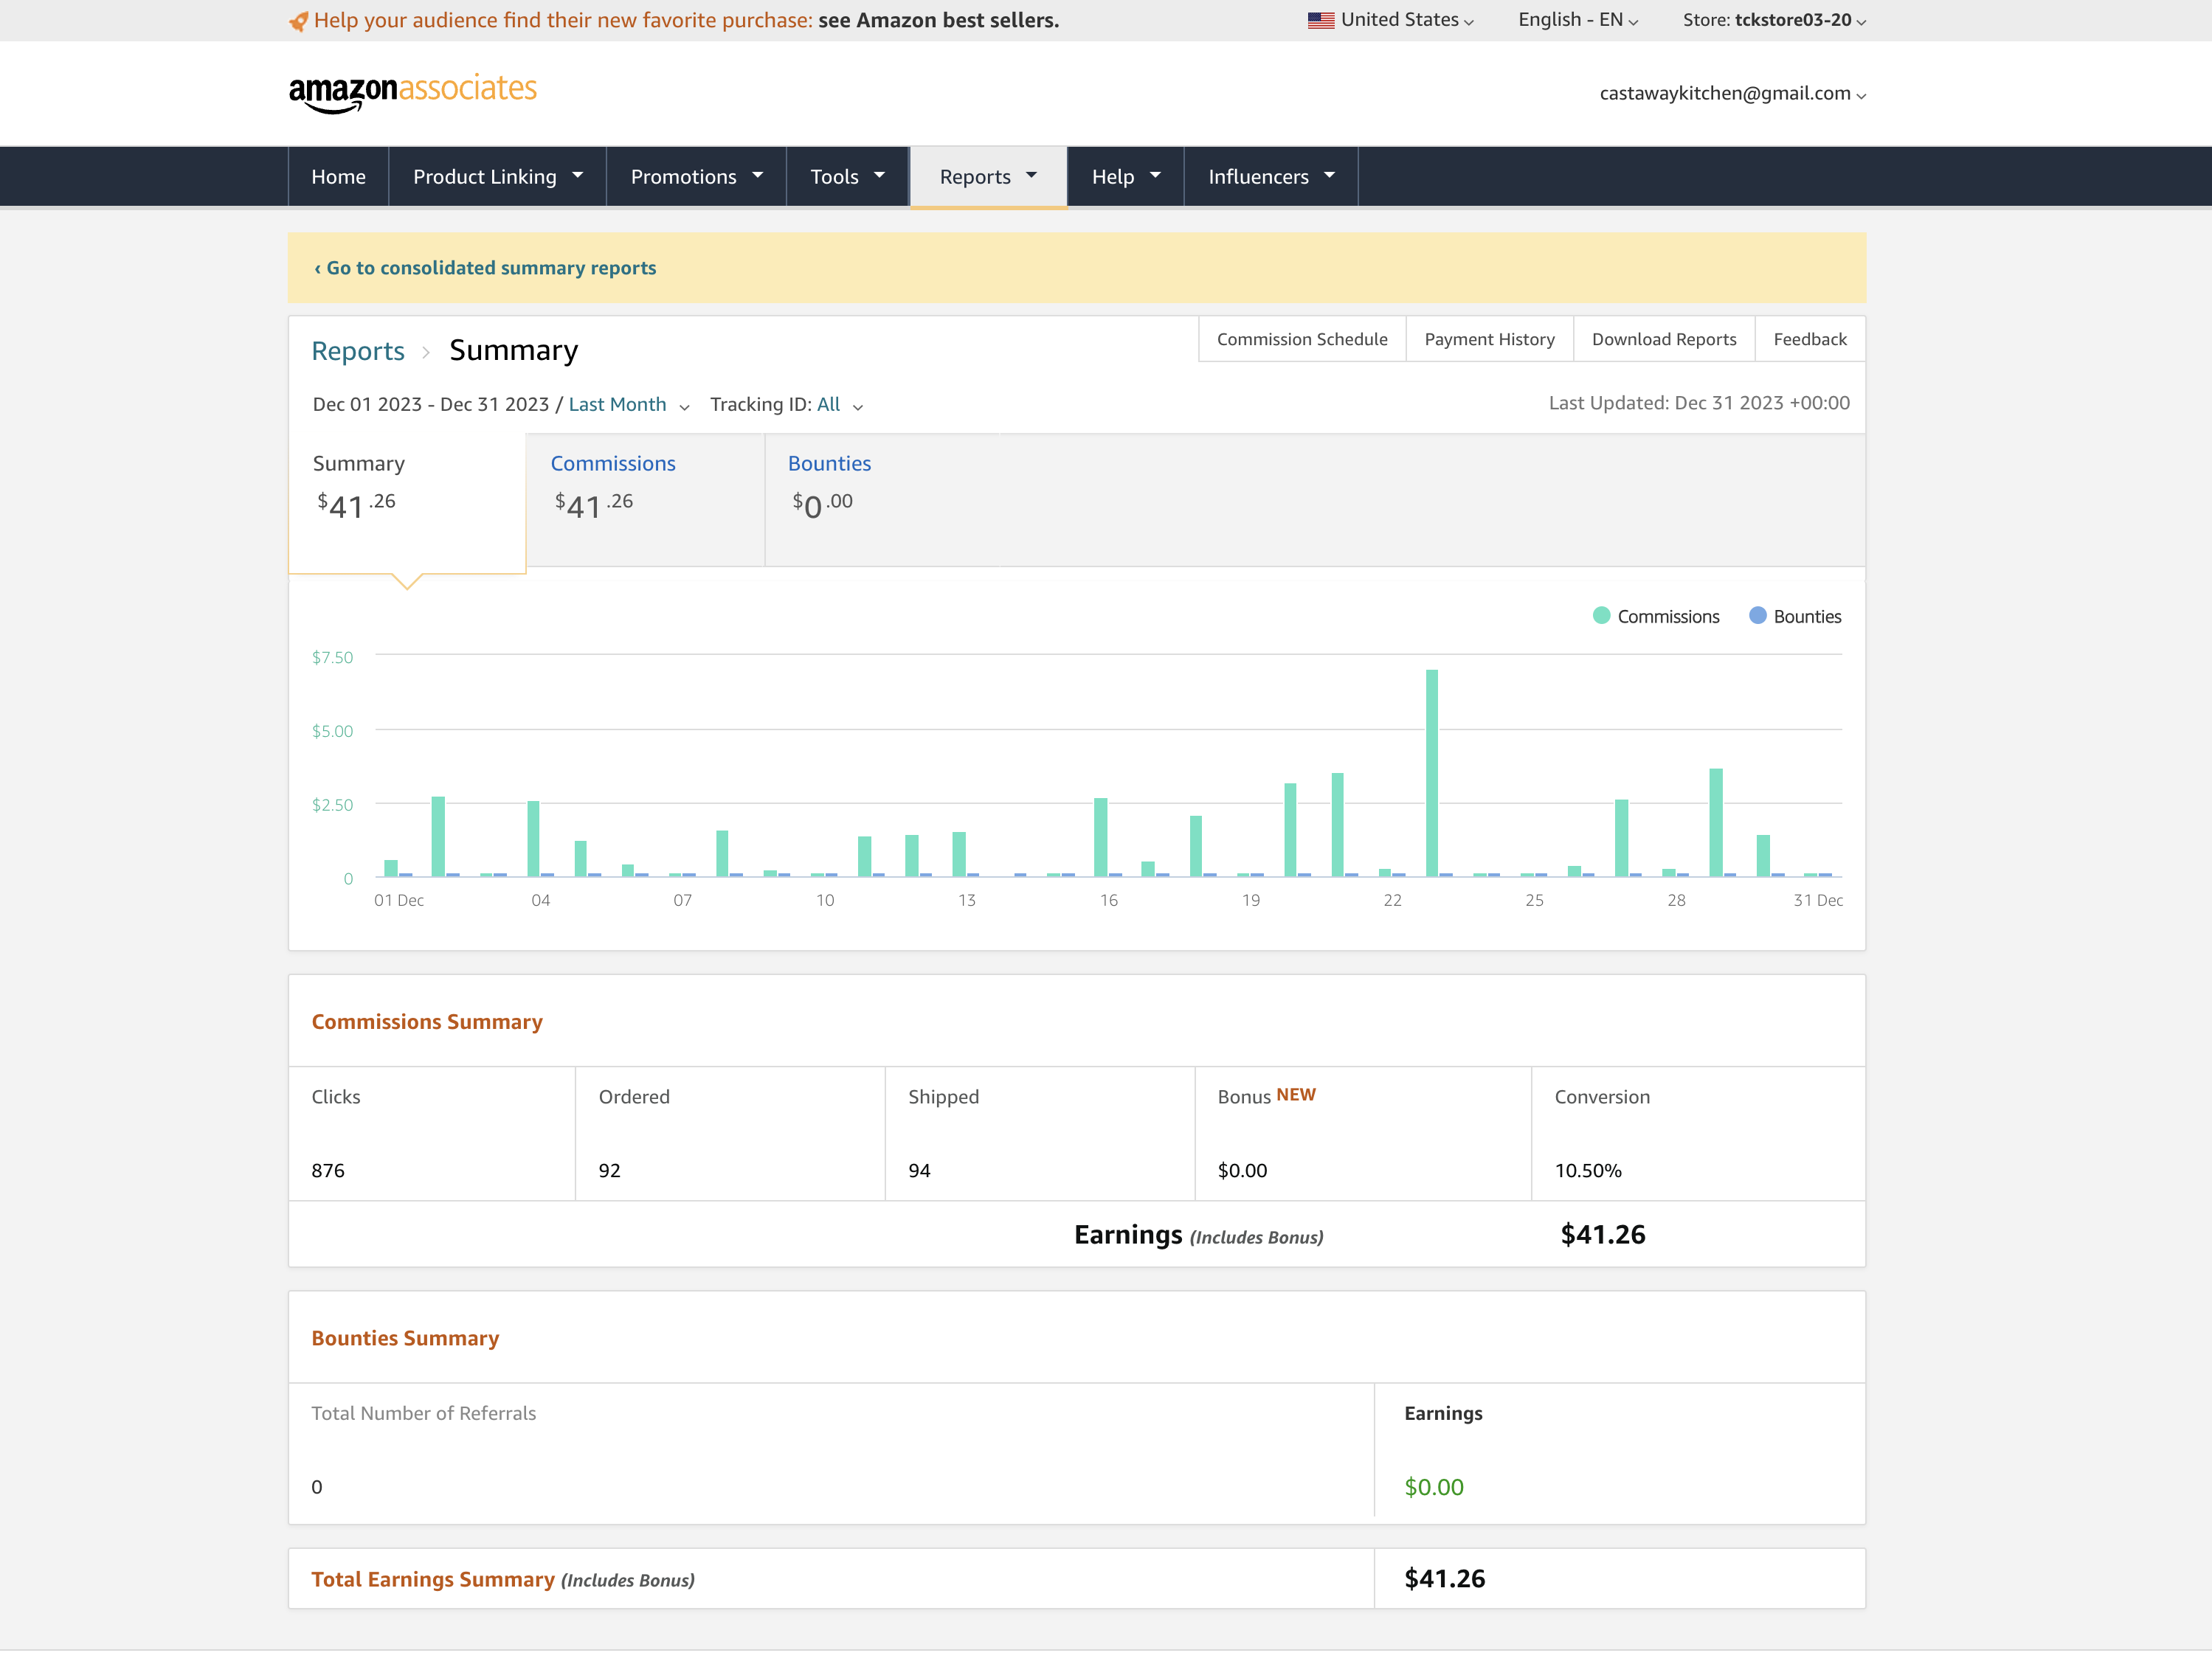This screenshot has width=2212, height=1664.
Task: Click the 31 Dec axis label
Action: click(x=1818, y=901)
